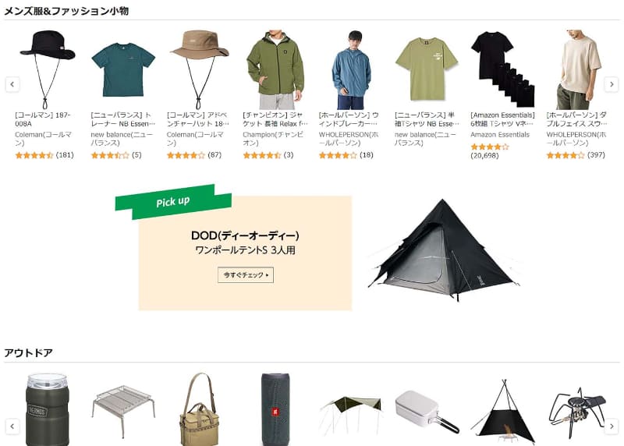The height and width of the screenshot is (446, 624).
Task: Select the JBL portable speaker product
Action: [x=275, y=409]
